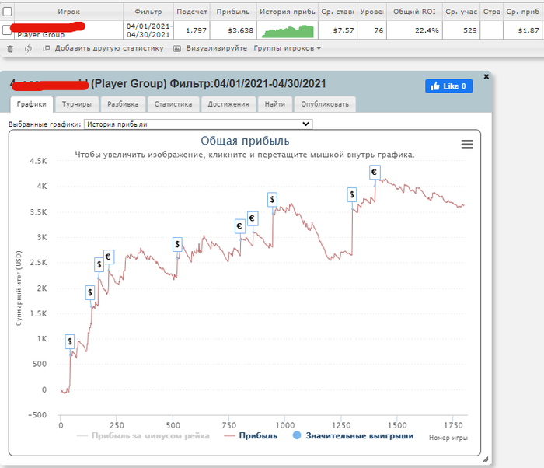
Task: Switch to the Статистика tab
Action: click(173, 104)
